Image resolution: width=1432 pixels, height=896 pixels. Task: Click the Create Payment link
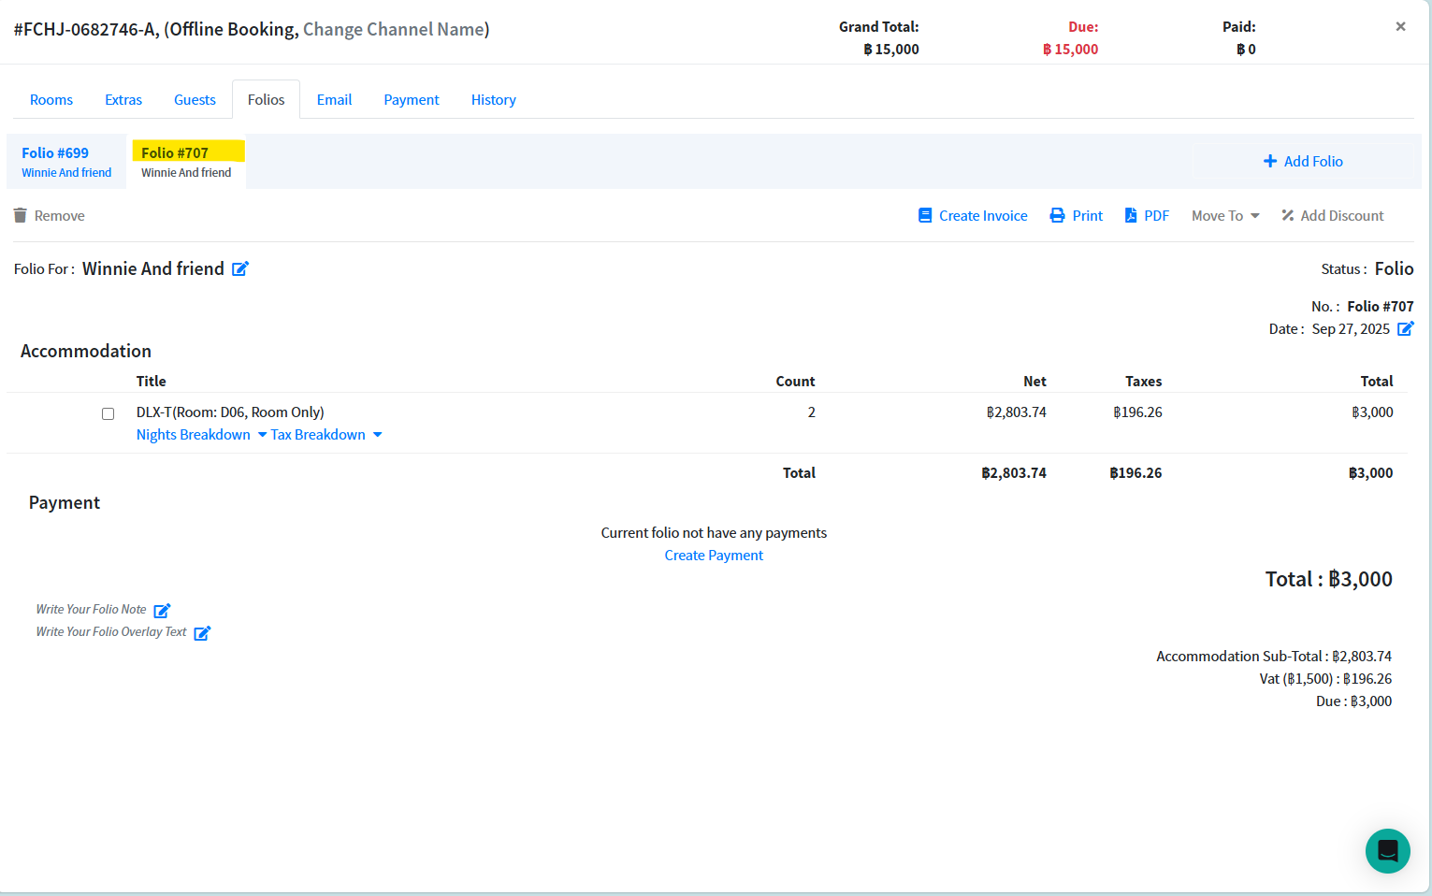pos(714,556)
